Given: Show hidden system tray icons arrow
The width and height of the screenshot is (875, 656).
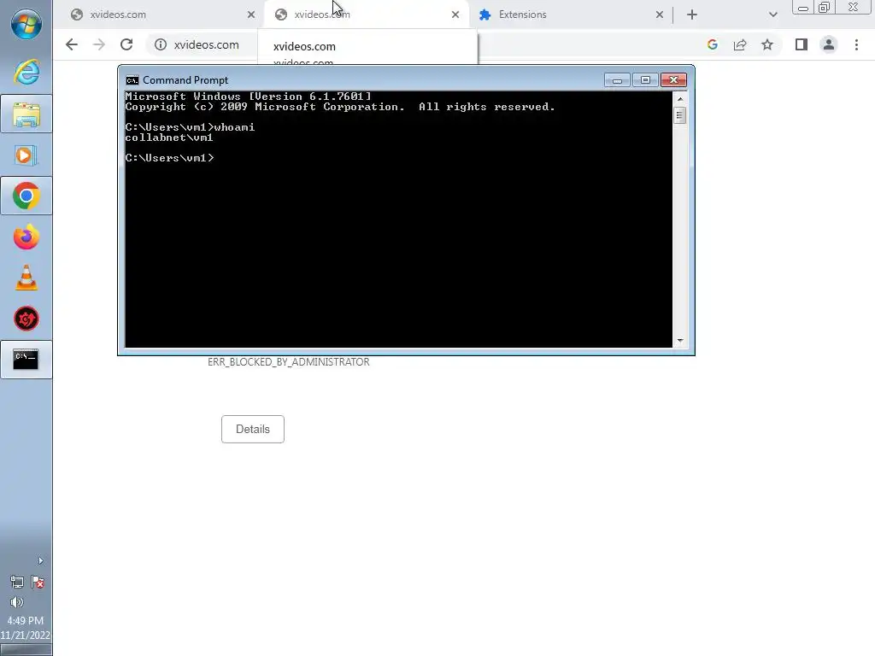Looking at the screenshot, I should click(40, 560).
